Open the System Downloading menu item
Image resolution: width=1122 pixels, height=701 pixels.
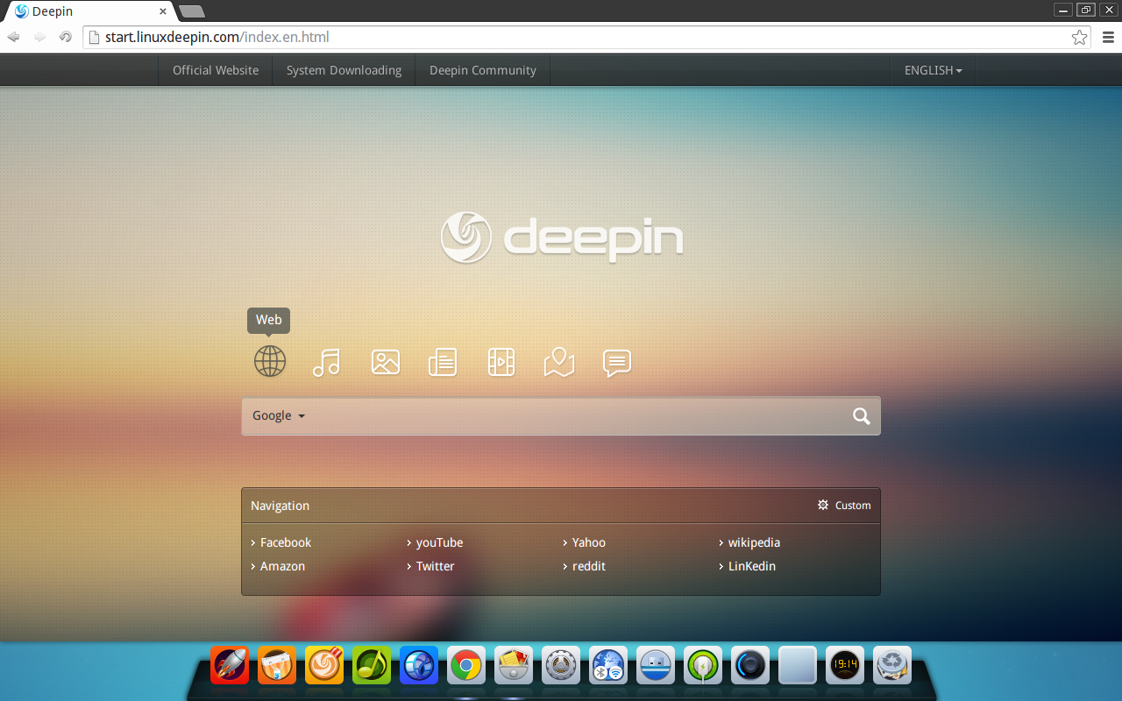344,70
